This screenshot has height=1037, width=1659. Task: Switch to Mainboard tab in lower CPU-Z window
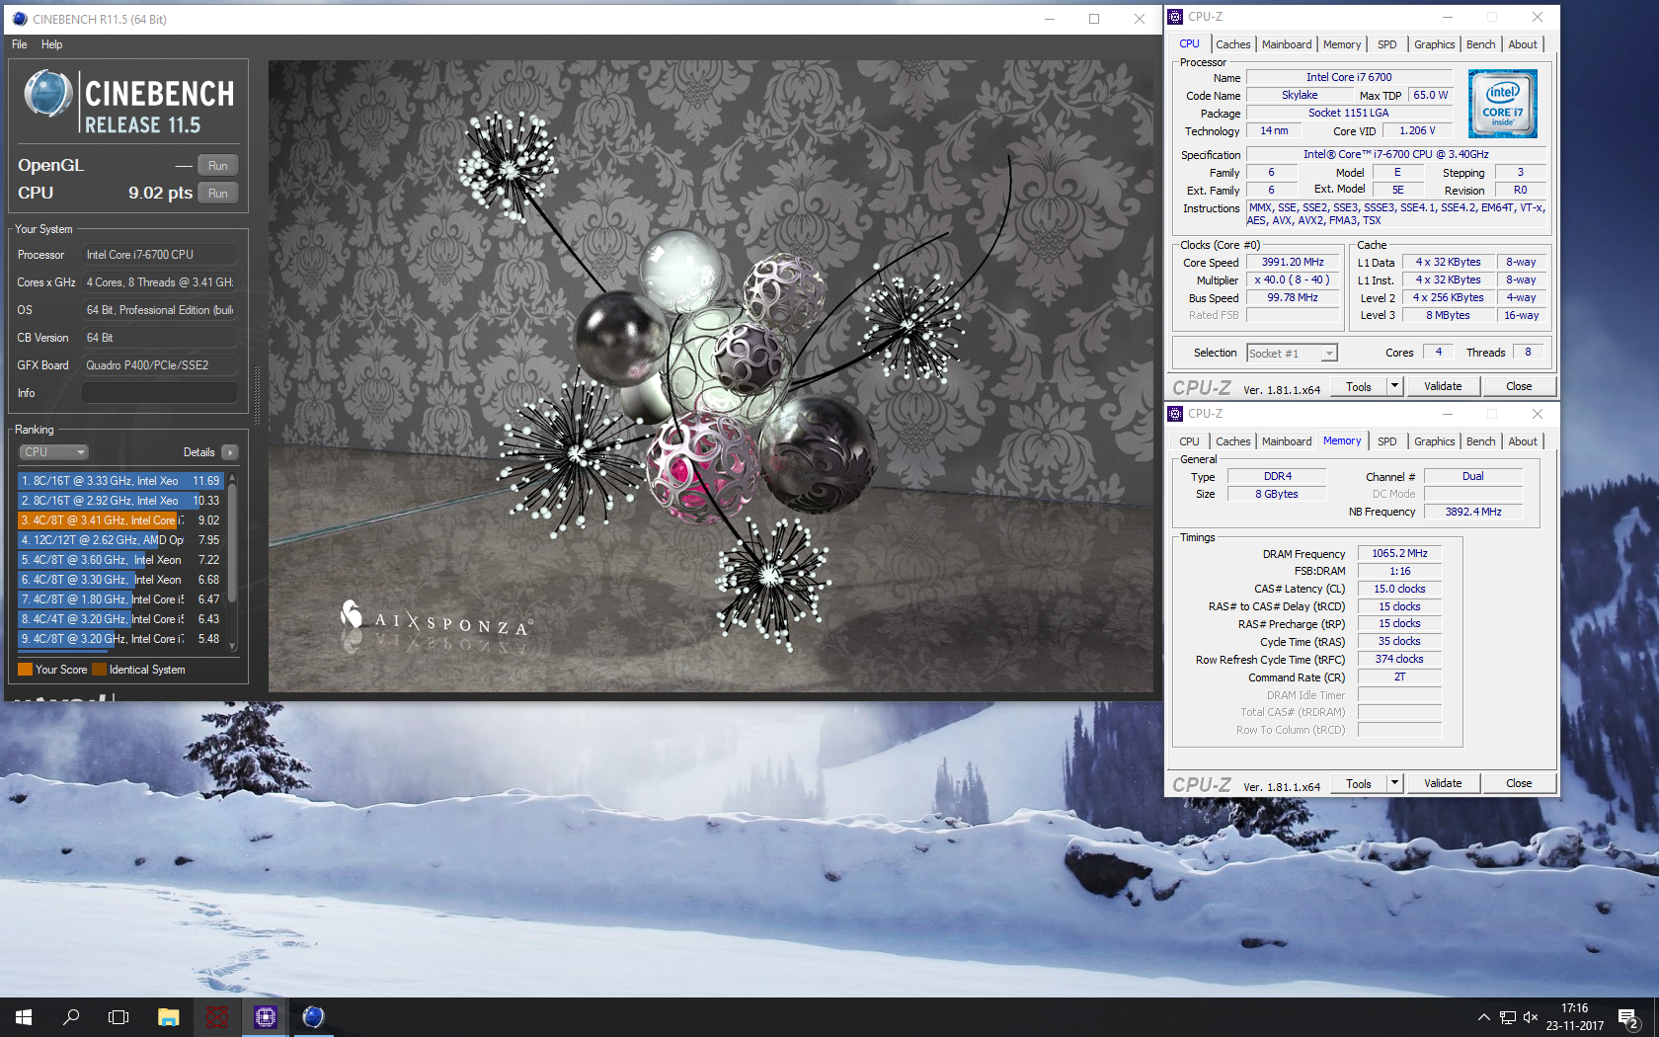click(1287, 441)
